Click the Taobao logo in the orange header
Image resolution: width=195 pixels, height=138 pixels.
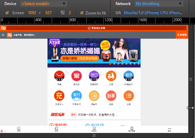pos(3,28)
